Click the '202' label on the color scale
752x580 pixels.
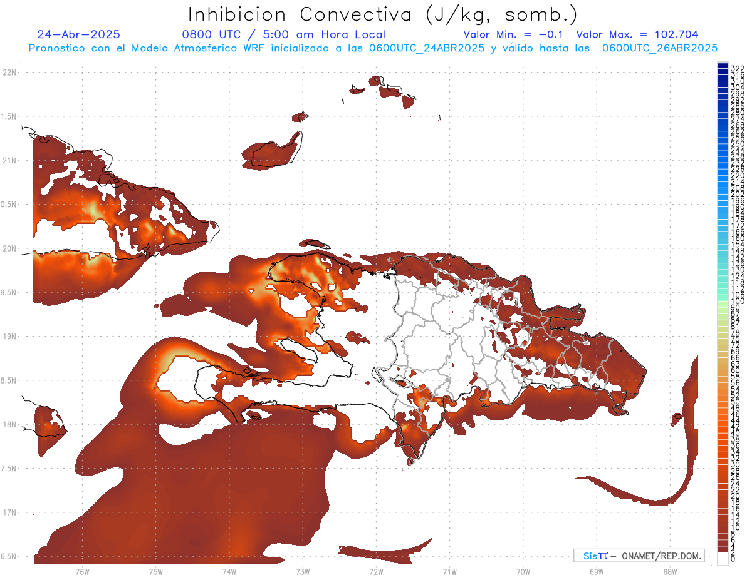pos(738,194)
